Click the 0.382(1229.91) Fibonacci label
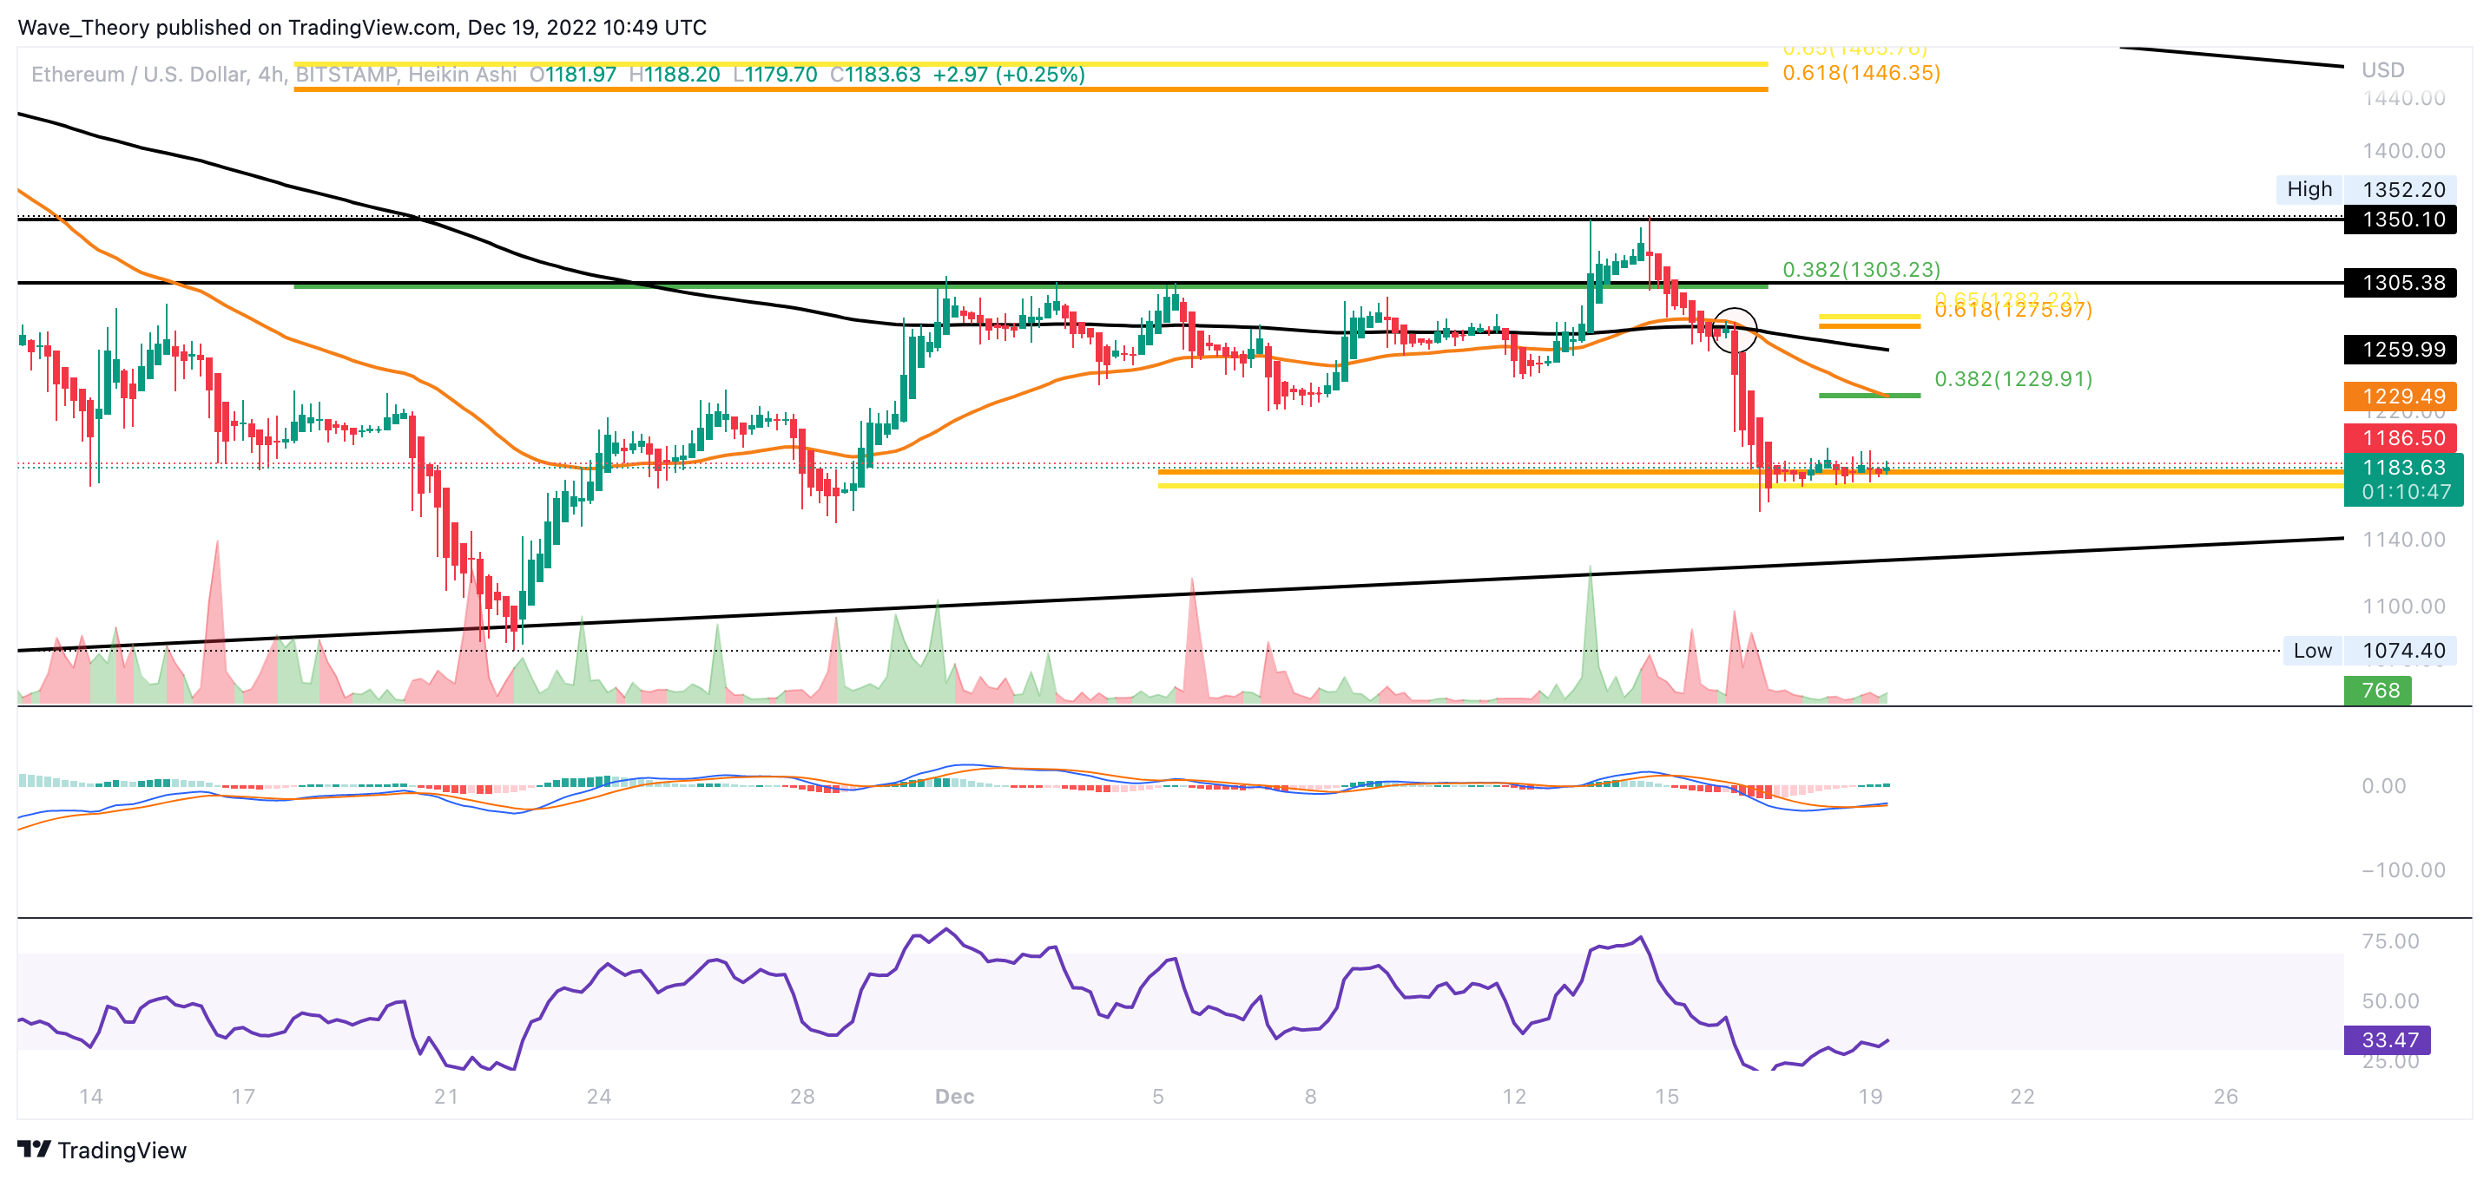The image size is (2490, 1180). tap(2012, 378)
